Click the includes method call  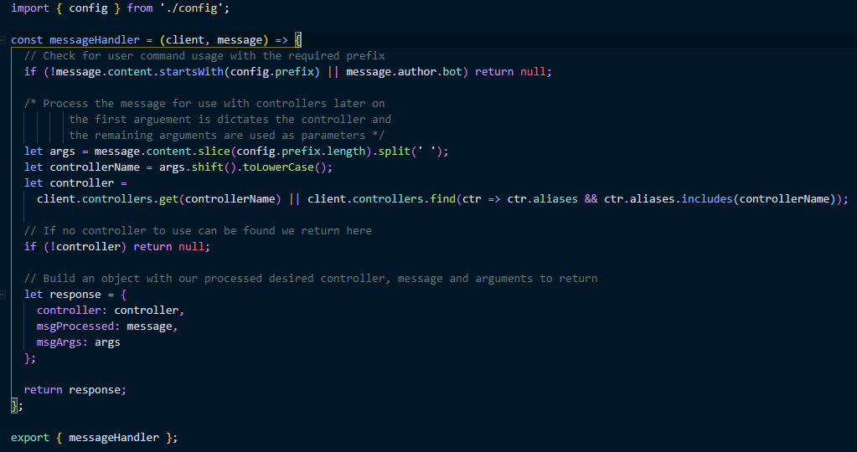pyautogui.click(x=707, y=198)
